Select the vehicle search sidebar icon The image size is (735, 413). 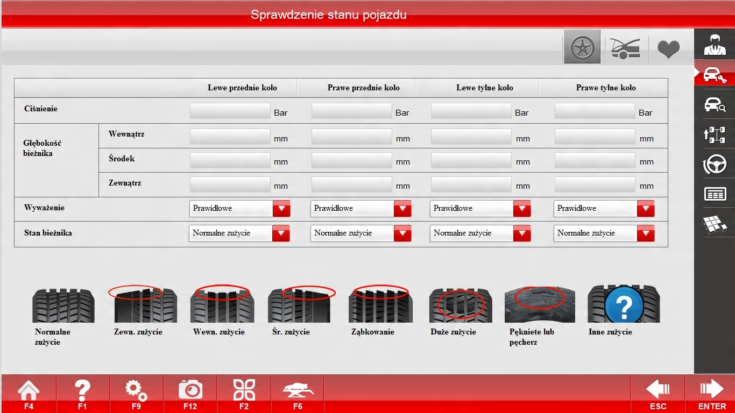point(715,104)
